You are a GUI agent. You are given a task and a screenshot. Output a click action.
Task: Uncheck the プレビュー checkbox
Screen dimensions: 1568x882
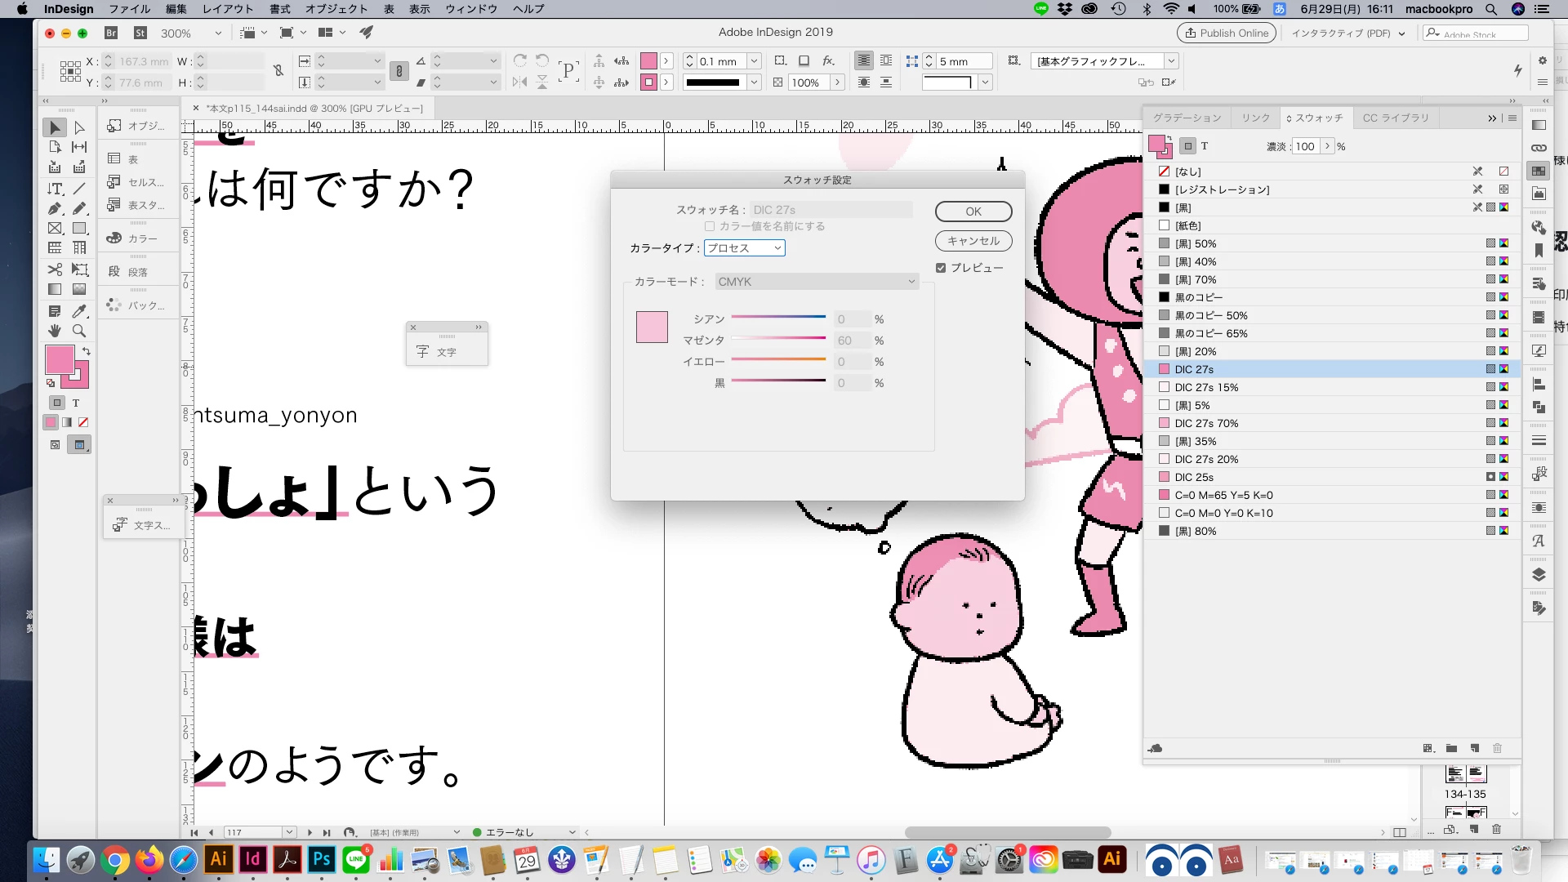941,268
